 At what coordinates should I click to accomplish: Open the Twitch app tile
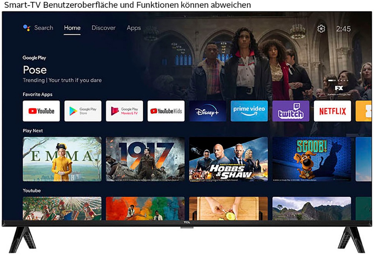coord(291,111)
